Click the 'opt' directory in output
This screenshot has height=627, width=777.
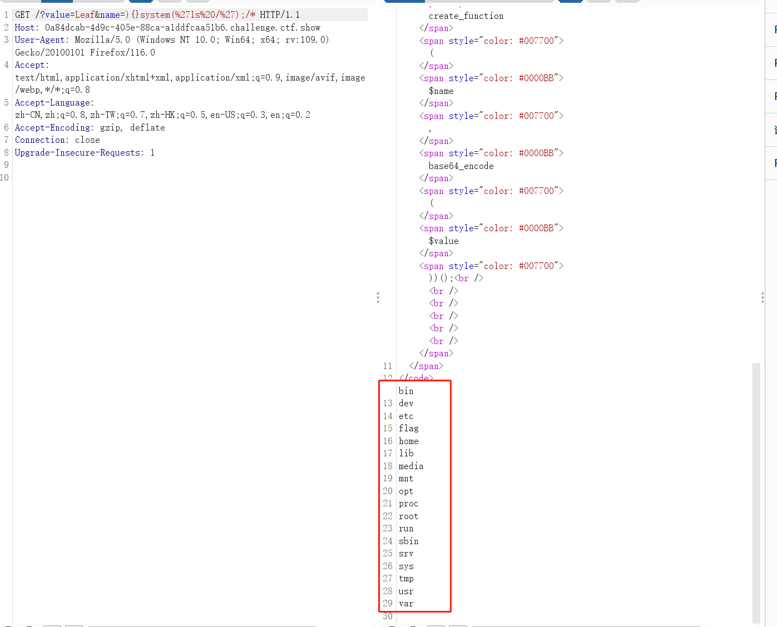(406, 491)
